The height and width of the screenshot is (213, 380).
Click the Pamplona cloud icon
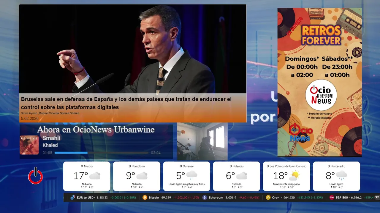(142, 176)
